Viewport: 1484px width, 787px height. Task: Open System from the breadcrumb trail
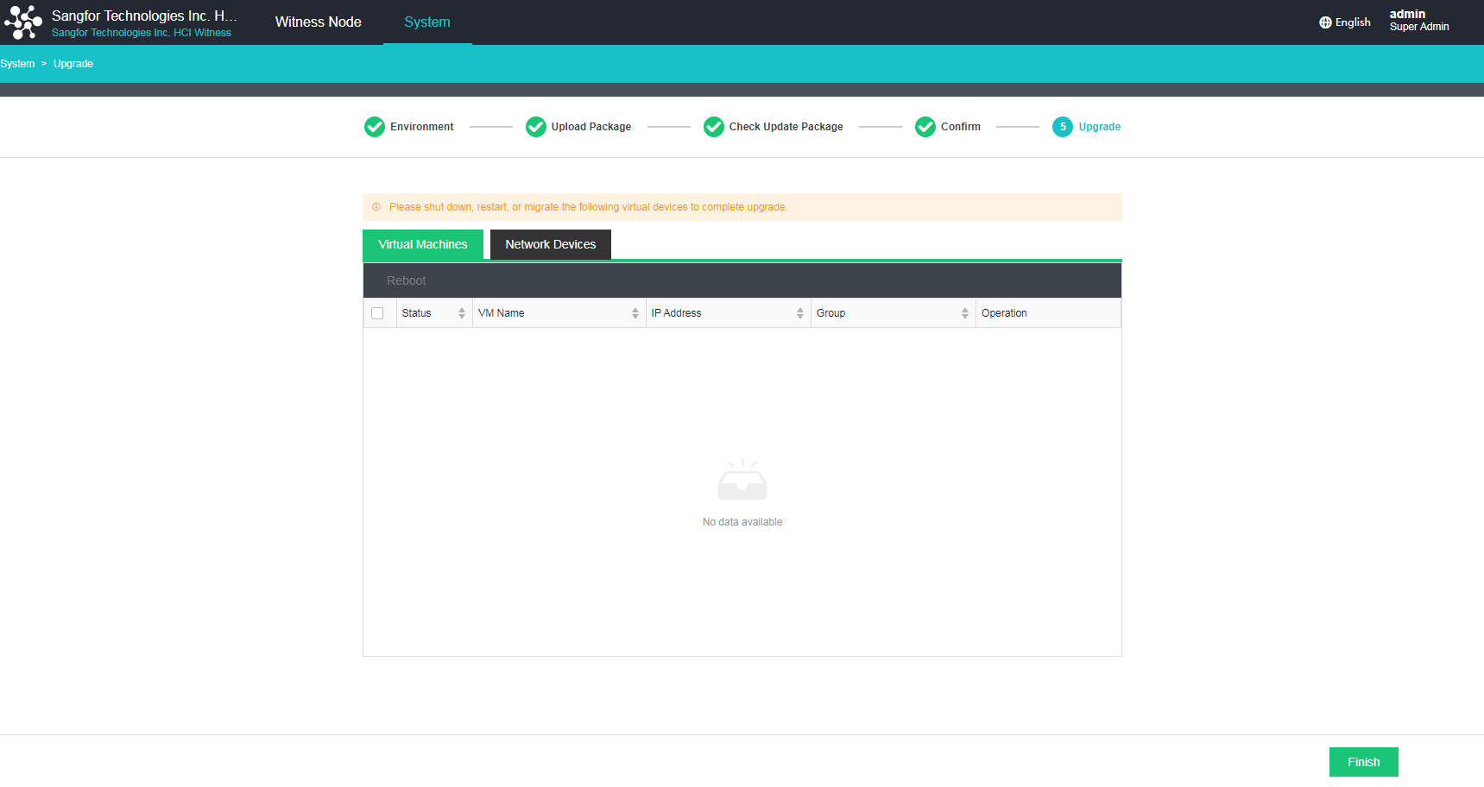coord(17,63)
